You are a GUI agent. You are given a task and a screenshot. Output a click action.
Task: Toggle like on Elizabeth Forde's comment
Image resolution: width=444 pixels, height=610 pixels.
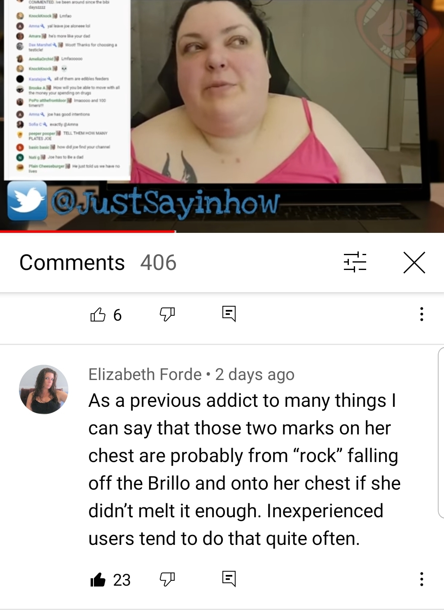point(98,579)
